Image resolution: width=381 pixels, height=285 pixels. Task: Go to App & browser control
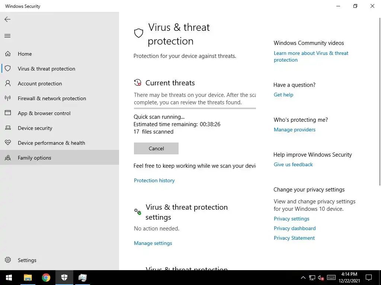[60, 113]
